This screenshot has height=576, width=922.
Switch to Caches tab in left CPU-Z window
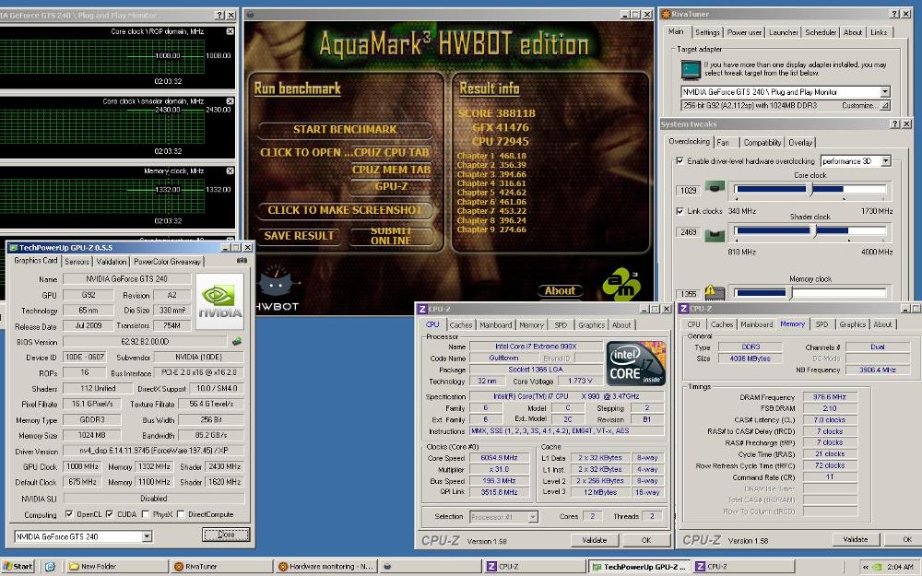pos(460,325)
